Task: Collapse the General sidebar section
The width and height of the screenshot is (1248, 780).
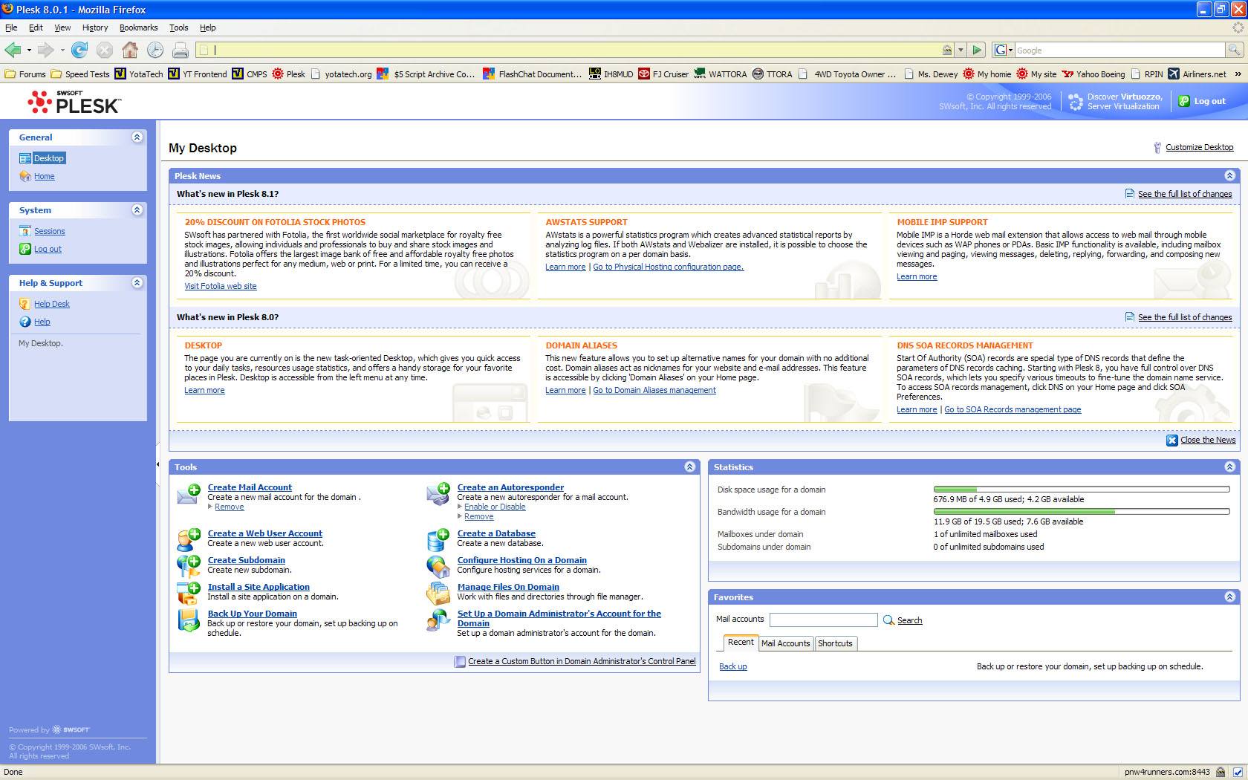Action: (x=137, y=137)
